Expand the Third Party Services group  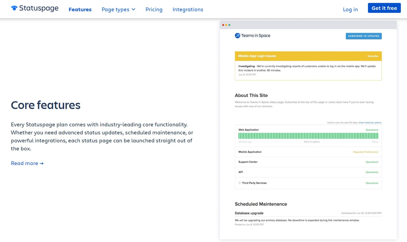[239, 183]
